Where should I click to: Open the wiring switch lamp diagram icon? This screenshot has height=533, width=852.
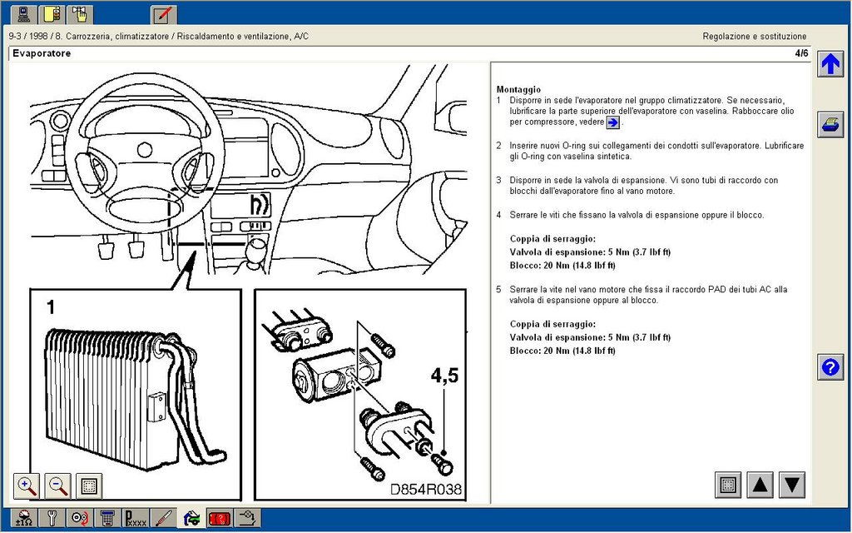248,518
